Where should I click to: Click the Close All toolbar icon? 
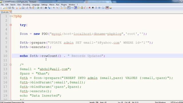click(x=20, y=8)
